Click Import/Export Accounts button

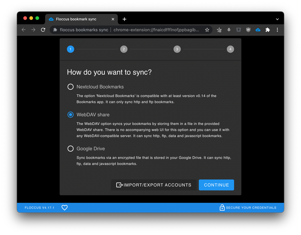(154, 185)
